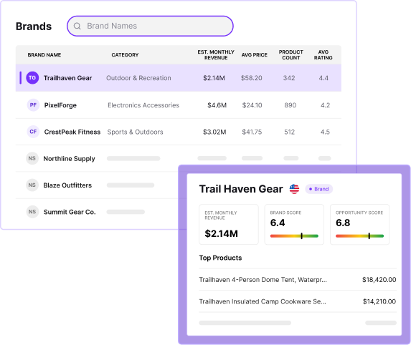Click the 4.4 average rating cell
The image size is (411, 345).
(x=323, y=78)
